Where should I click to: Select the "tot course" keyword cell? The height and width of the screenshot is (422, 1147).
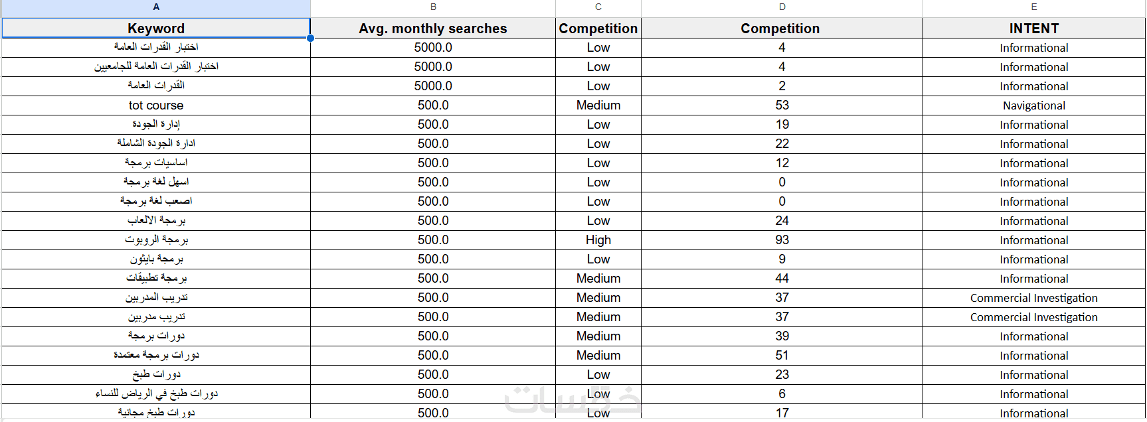(x=156, y=105)
